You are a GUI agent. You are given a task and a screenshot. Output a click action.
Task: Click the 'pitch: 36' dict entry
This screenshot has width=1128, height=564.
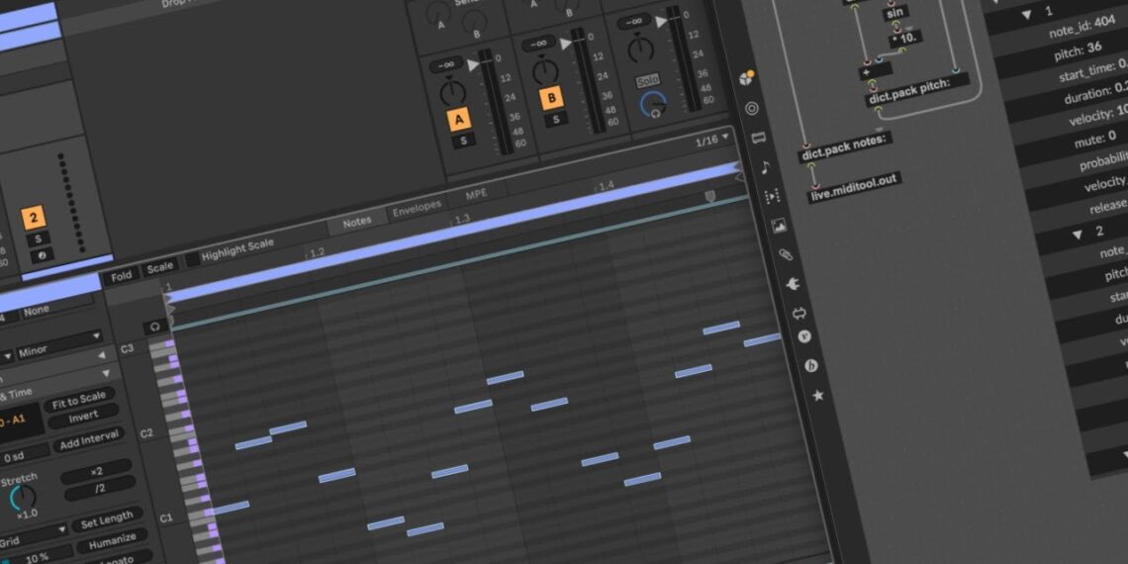pyautogui.click(x=1079, y=51)
